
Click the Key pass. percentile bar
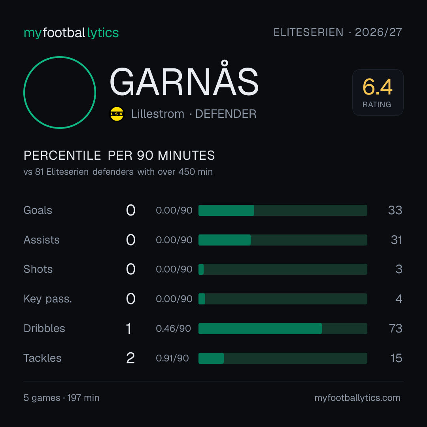click(283, 299)
